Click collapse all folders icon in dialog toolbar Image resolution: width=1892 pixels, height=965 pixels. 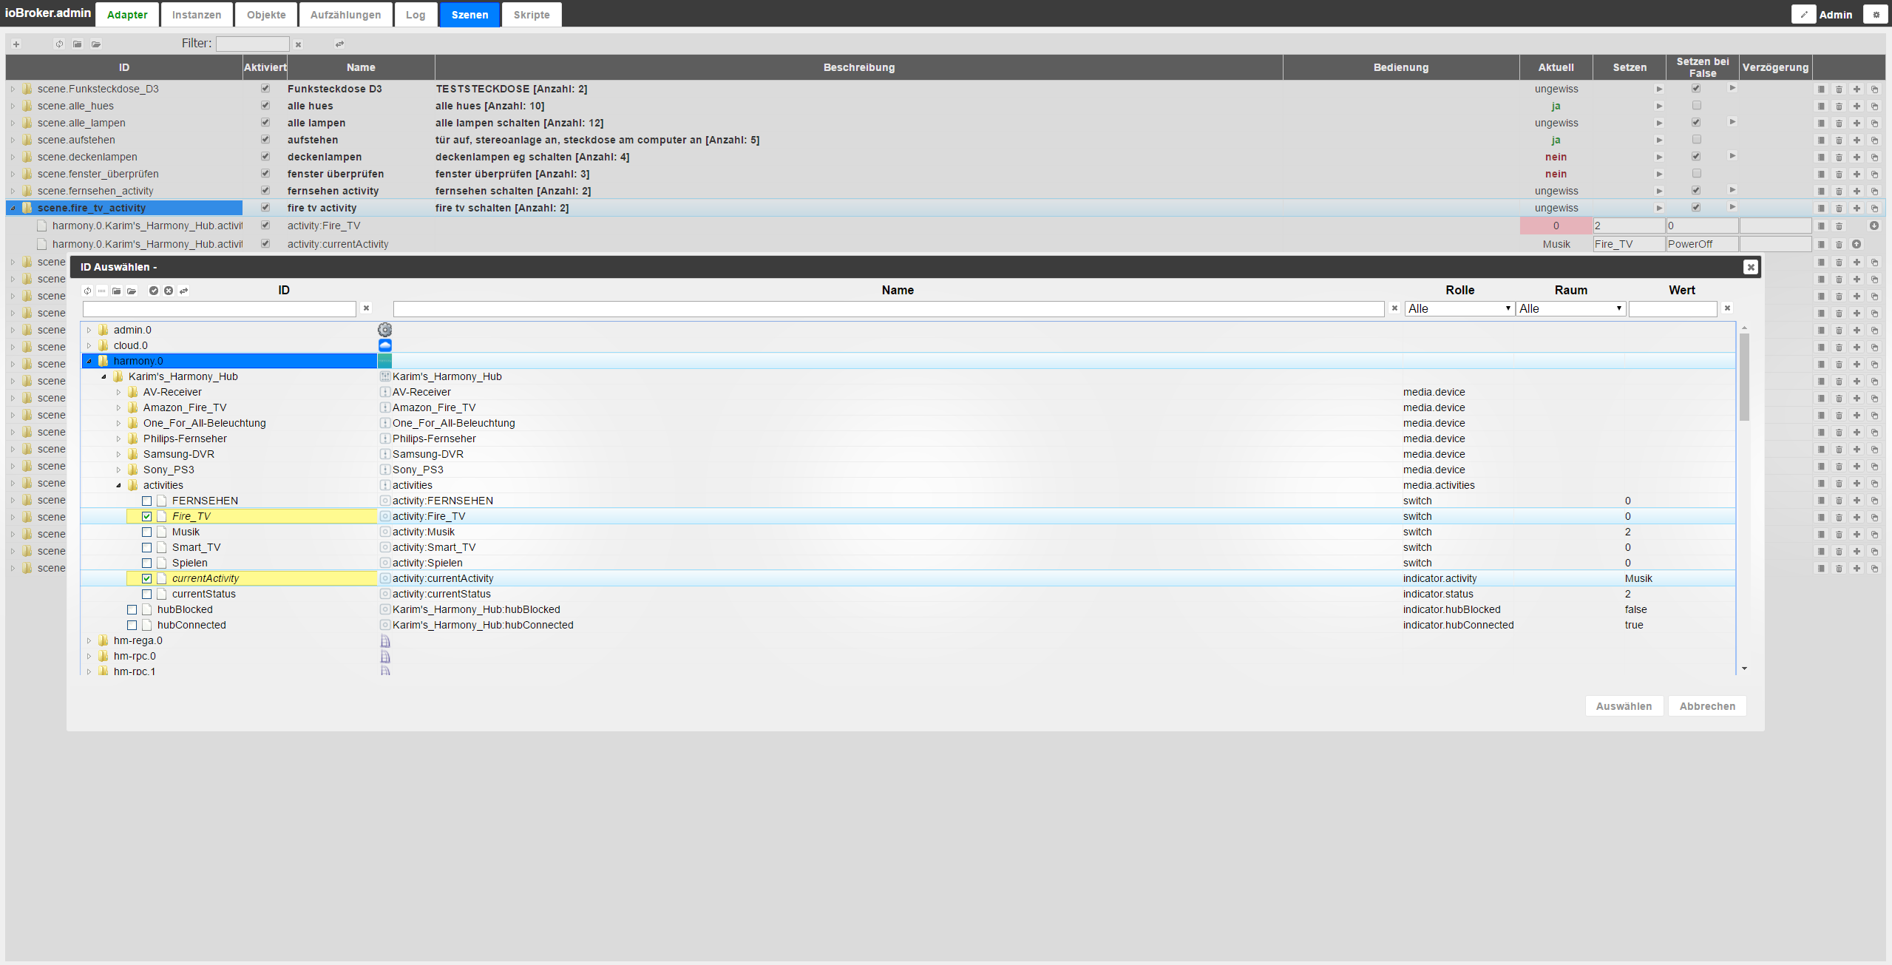click(x=116, y=291)
